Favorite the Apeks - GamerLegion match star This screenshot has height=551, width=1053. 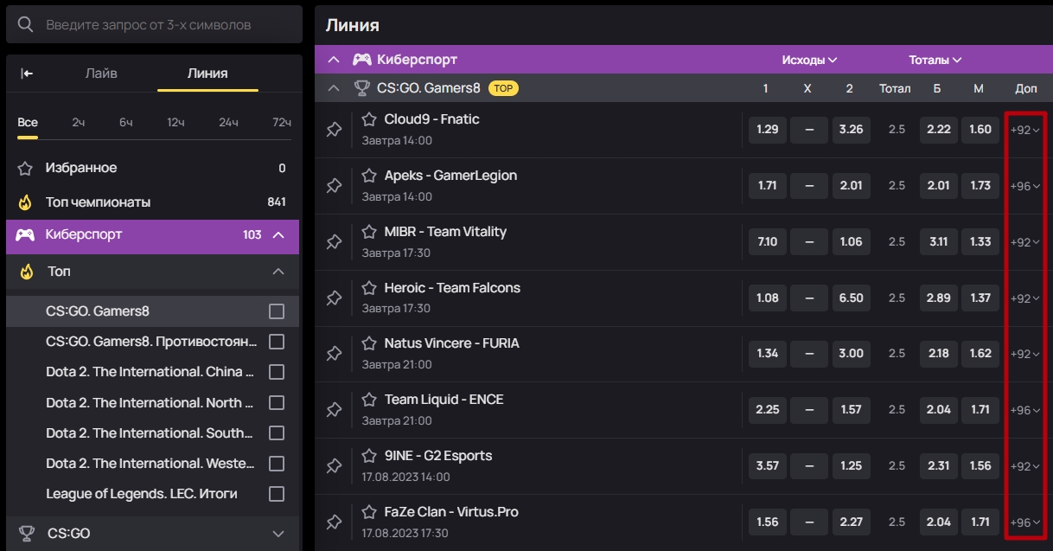click(369, 176)
